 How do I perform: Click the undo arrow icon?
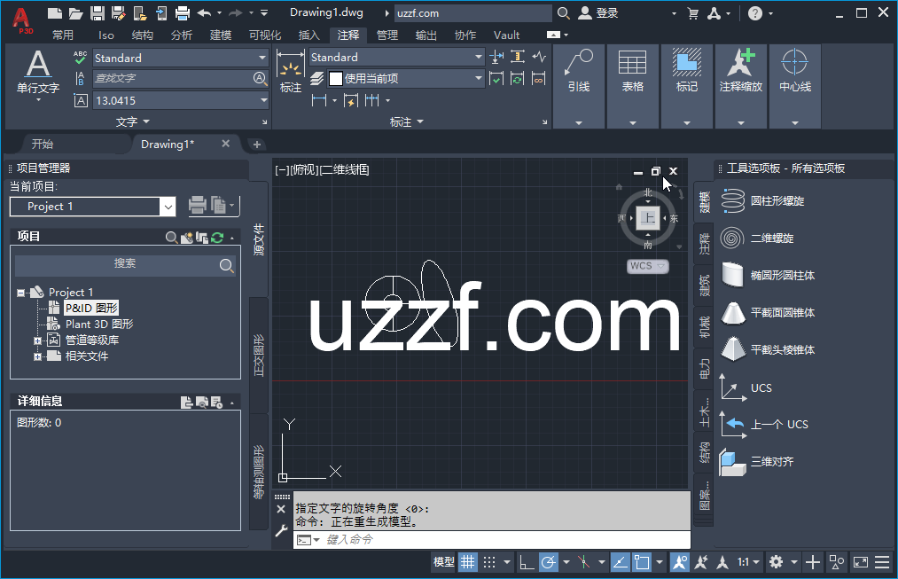pos(204,13)
